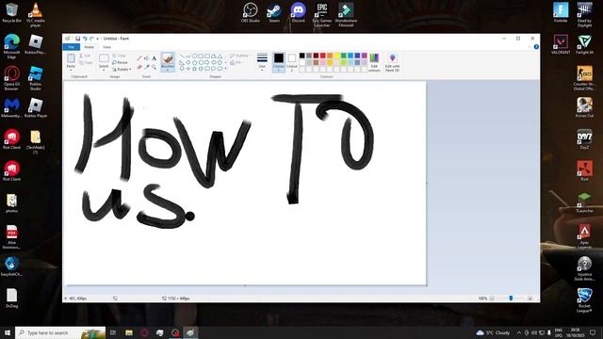Click the zoom slider handle
The height and width of the screenshot is (339, 603).
click(511, 299)
